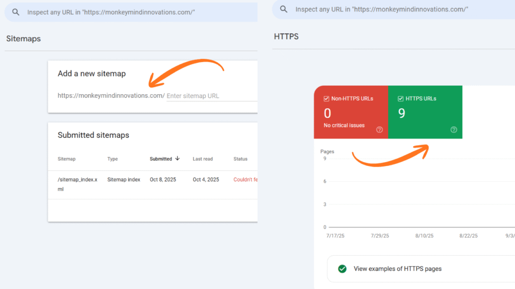Open the help icon on Non-HTTPS URLs card
Image resolution: width=515 pixels, height=289 pixels.
[379, 129]
